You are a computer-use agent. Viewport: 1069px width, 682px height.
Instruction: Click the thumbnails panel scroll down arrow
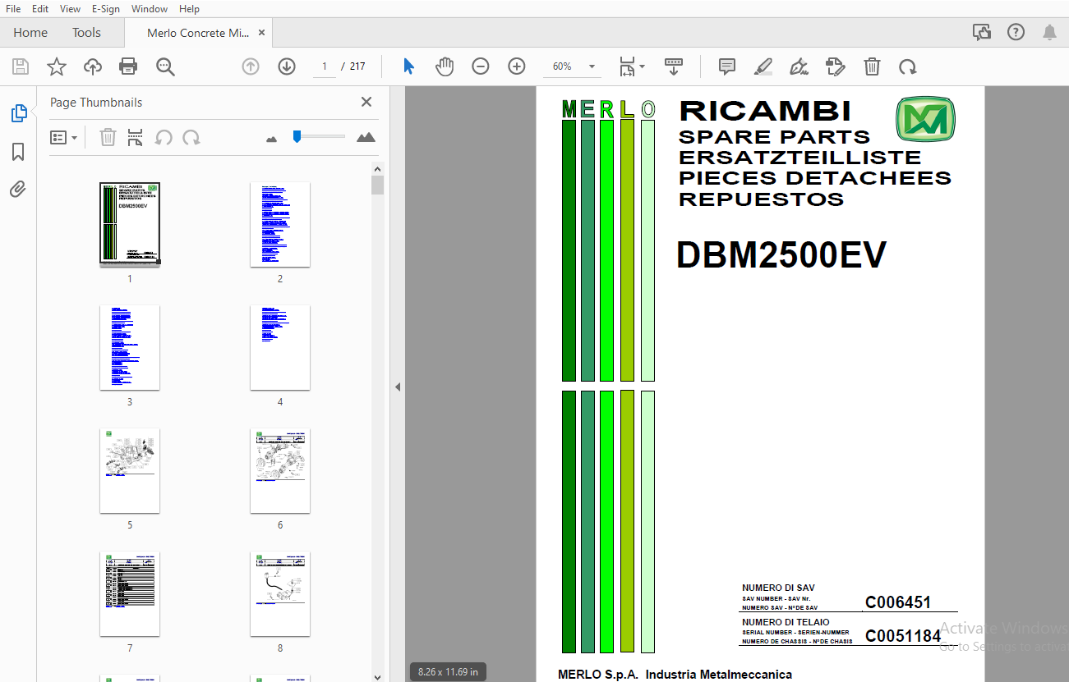(x=377, y=676)
